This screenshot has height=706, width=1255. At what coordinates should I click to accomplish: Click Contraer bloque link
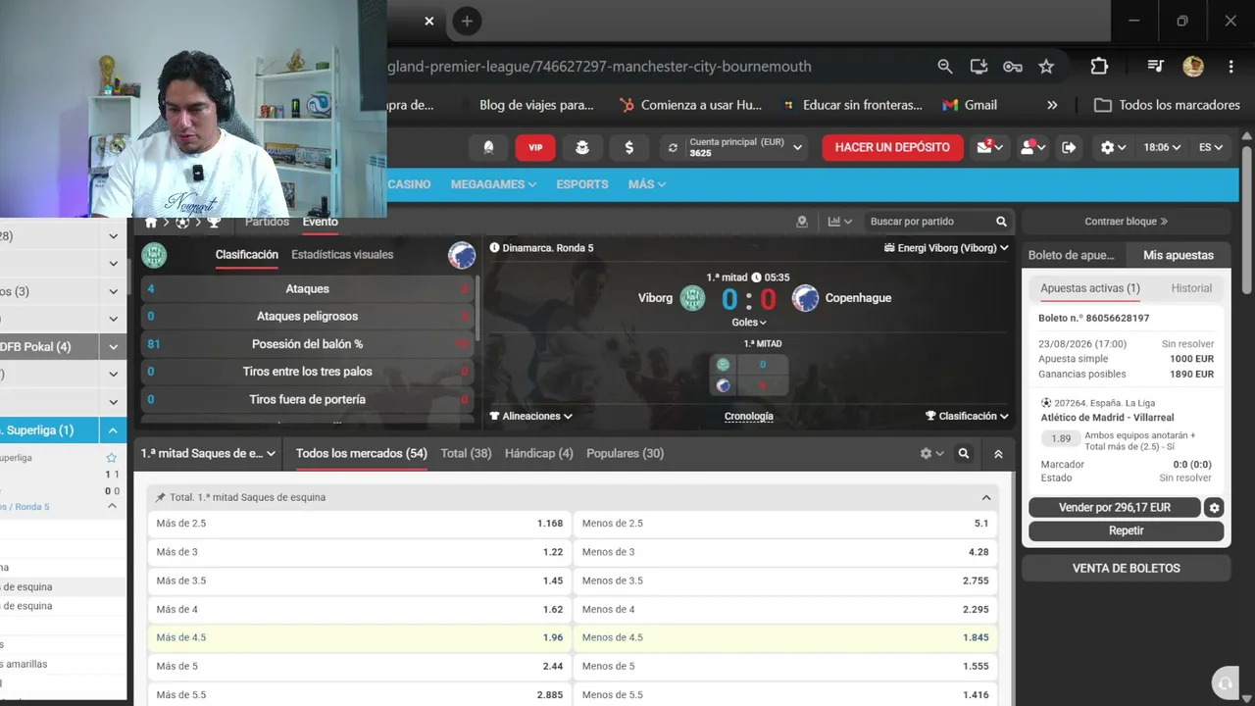(x=1127, y=222)
